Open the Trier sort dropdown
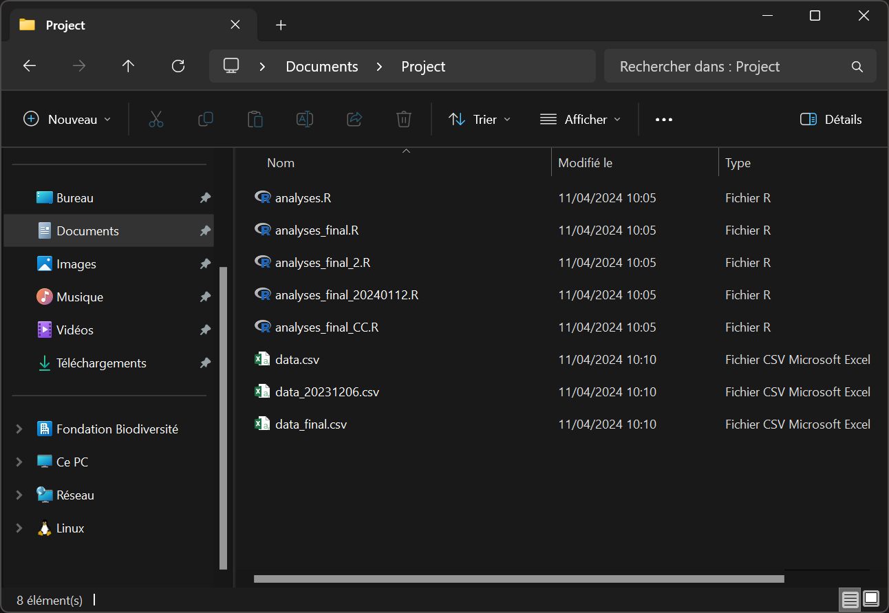This screenshot has width=889, height=613. pos(480,119)
